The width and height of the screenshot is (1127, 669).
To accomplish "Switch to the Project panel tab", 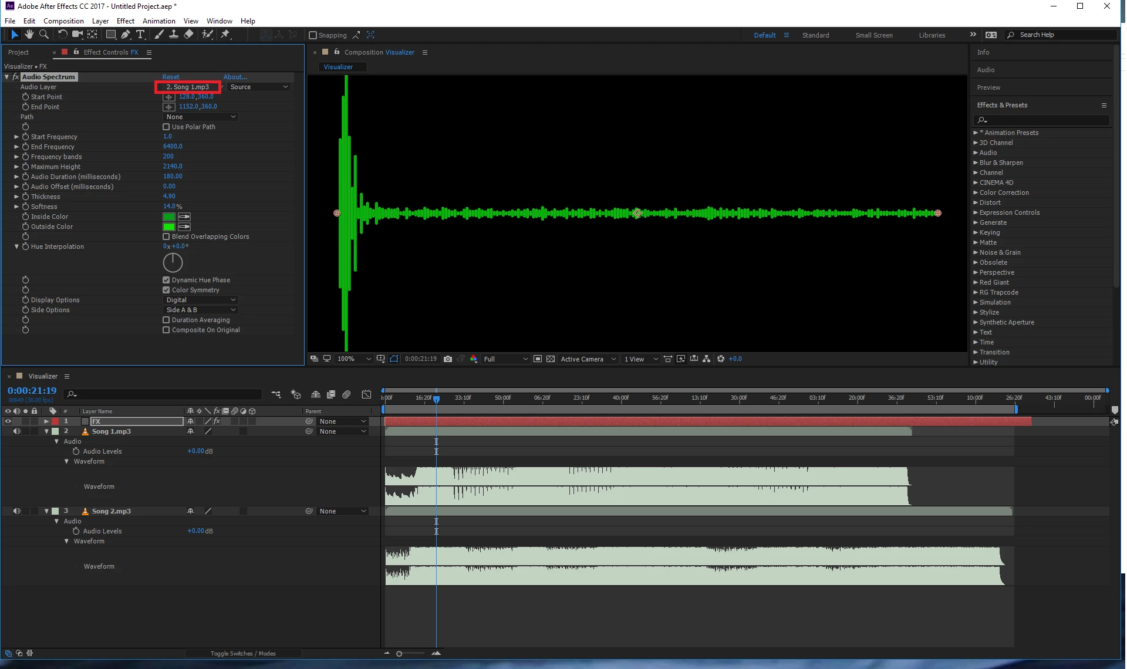I will coord(18,52).
